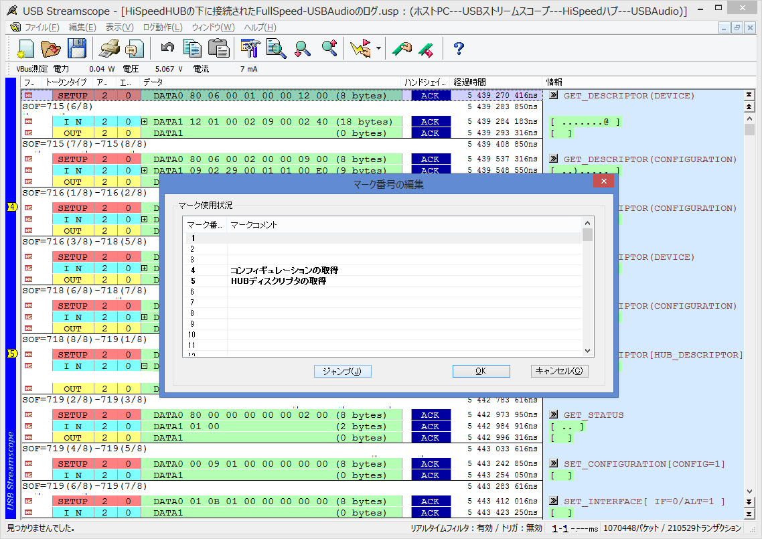This screenshot has height=539, width=762.
Task: Expand IN data row under SOF=716(1/8)-716(2/8)
Action: pos(145,219)
